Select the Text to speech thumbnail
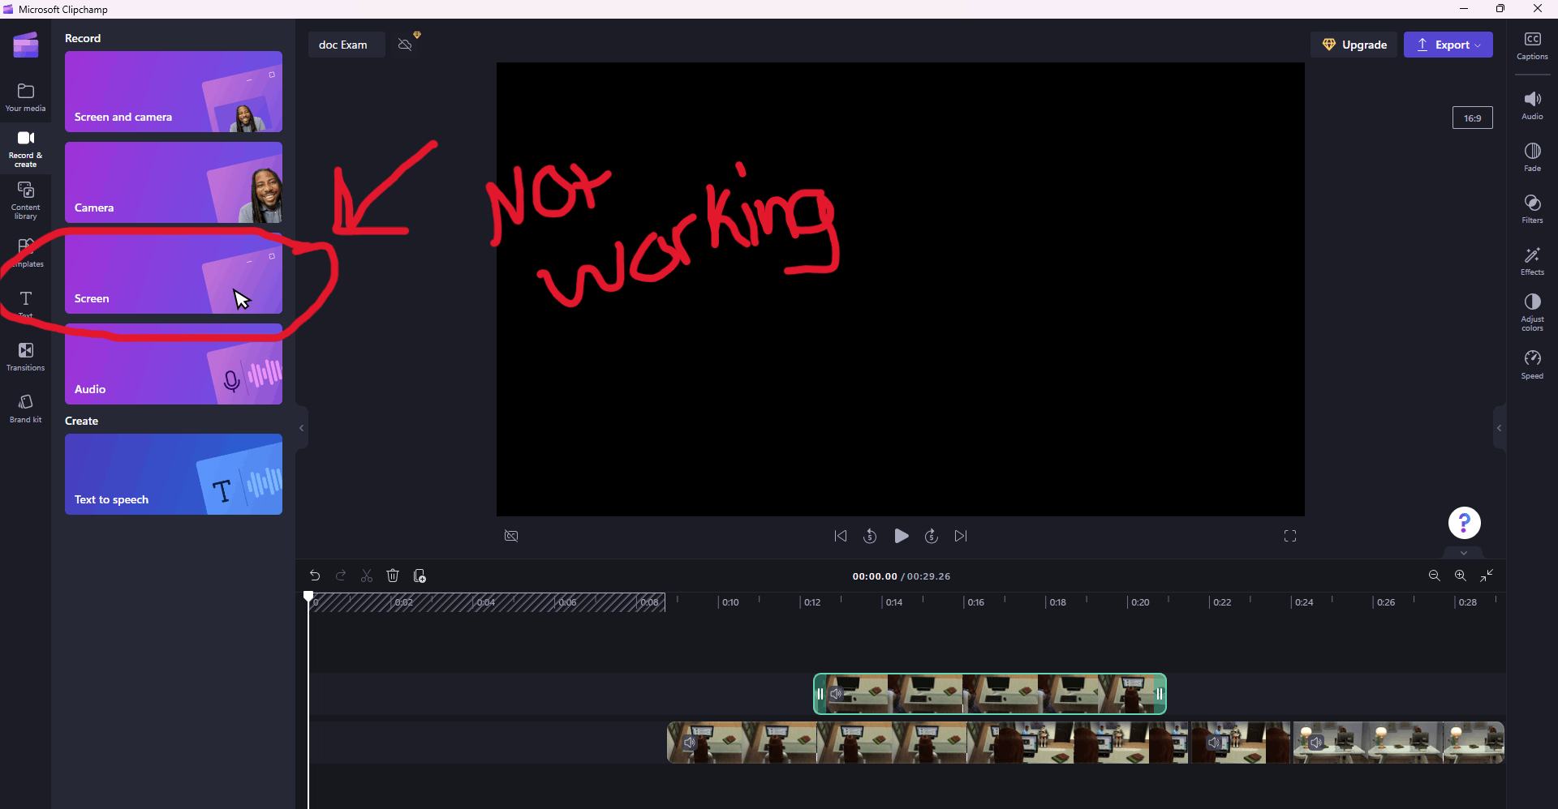Image resolution: width=1558 pixels, height=809 pixels. pyautogui.click(x=173, y=474)
